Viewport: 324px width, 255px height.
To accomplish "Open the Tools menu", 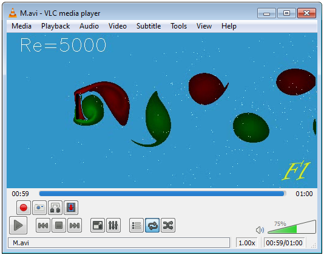I will point(178,26).
